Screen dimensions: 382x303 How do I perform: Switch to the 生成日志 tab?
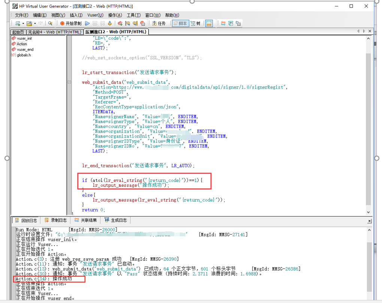point(116,220)
